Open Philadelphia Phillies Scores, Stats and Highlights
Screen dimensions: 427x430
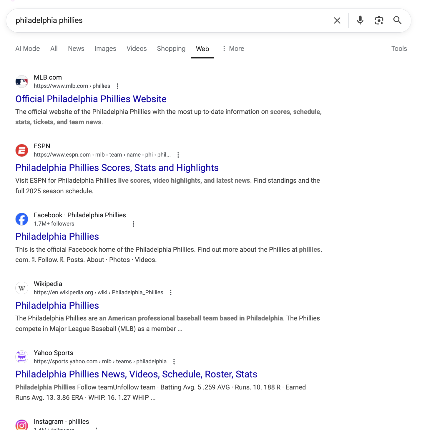[117, 168]
